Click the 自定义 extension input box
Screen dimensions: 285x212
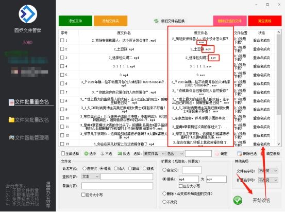click(192, 170)
